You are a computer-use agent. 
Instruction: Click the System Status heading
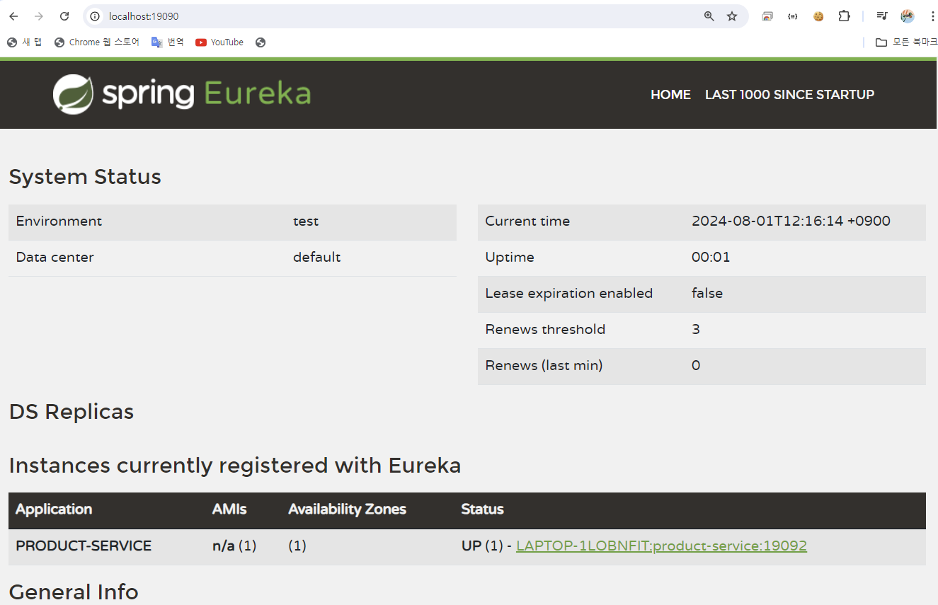point(85,177)
